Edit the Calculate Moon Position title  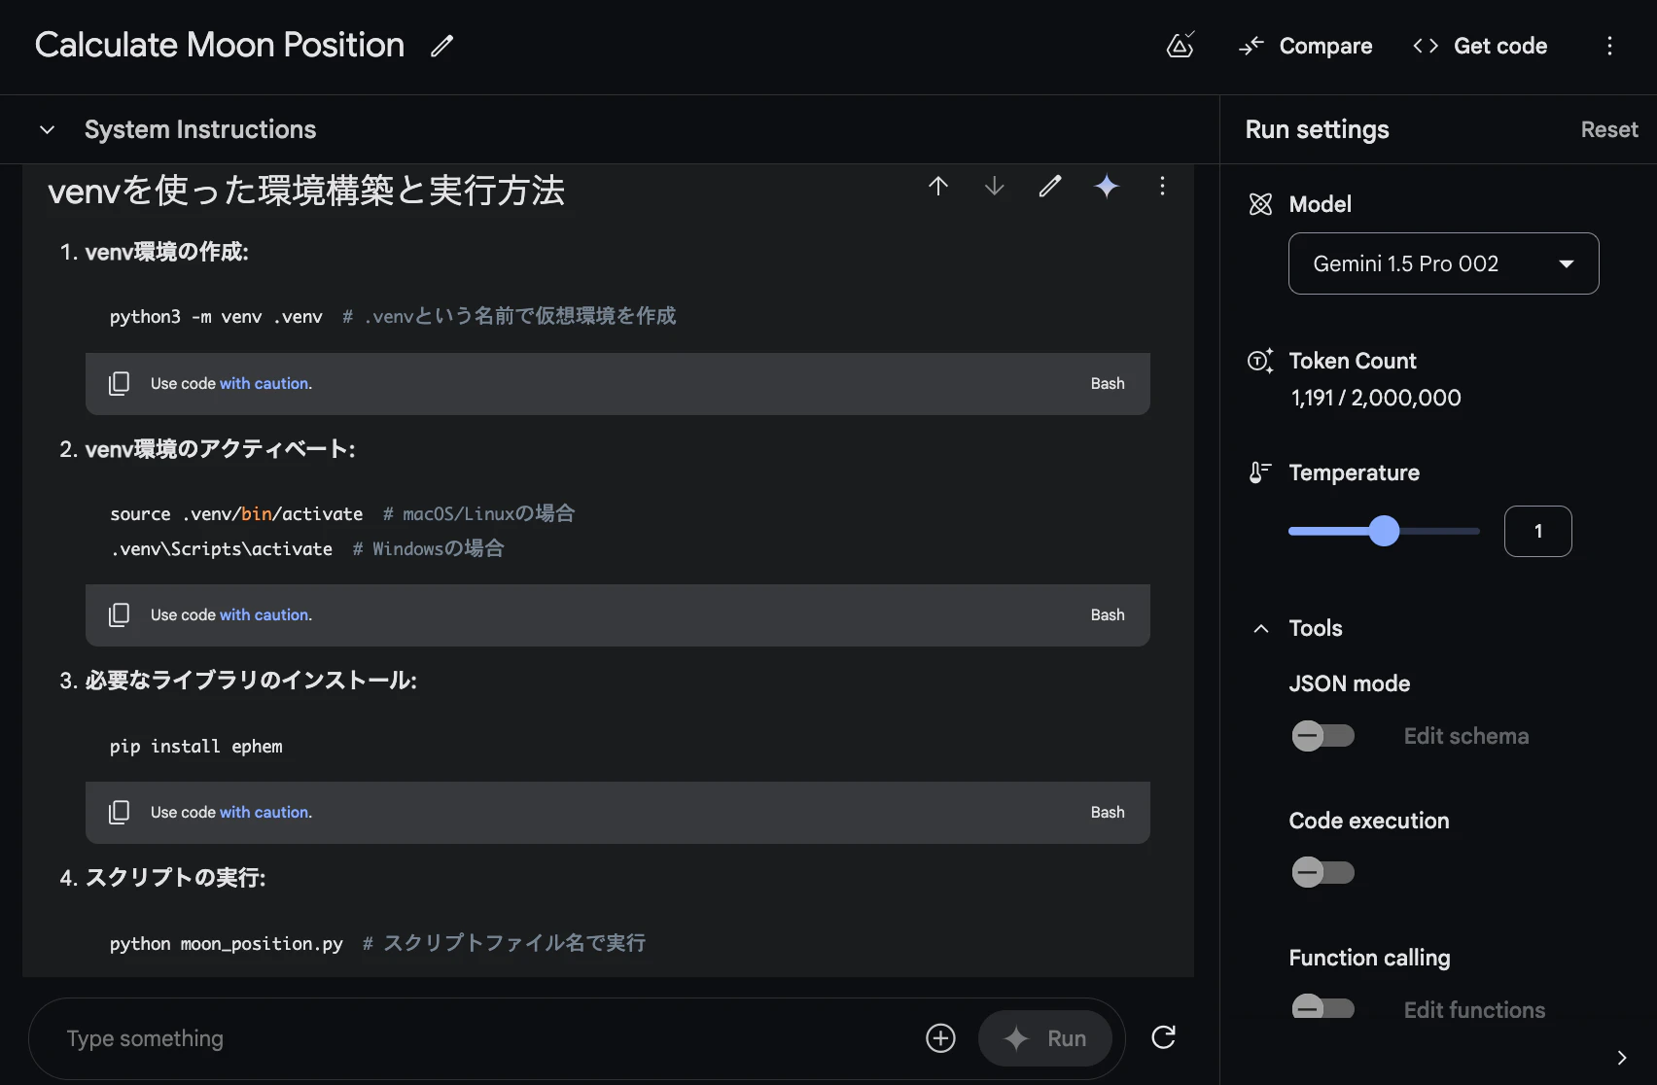coord(442,46)
